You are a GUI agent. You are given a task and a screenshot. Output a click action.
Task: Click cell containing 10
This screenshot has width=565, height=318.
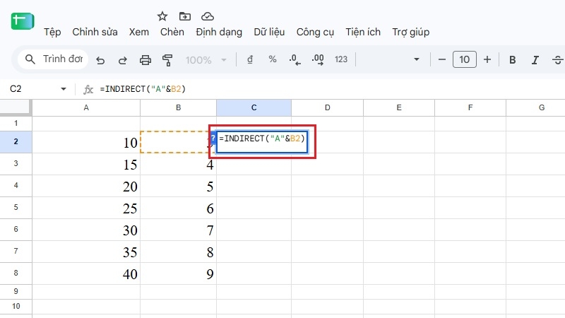pos(86,142)
